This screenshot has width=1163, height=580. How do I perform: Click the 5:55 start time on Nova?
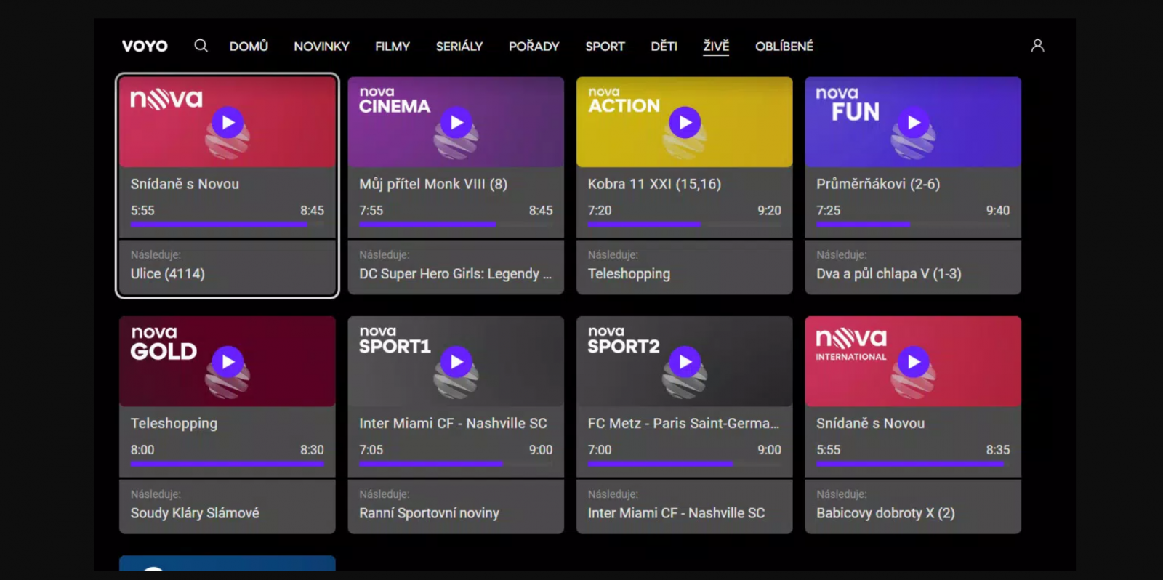click(x=142, y=211)
